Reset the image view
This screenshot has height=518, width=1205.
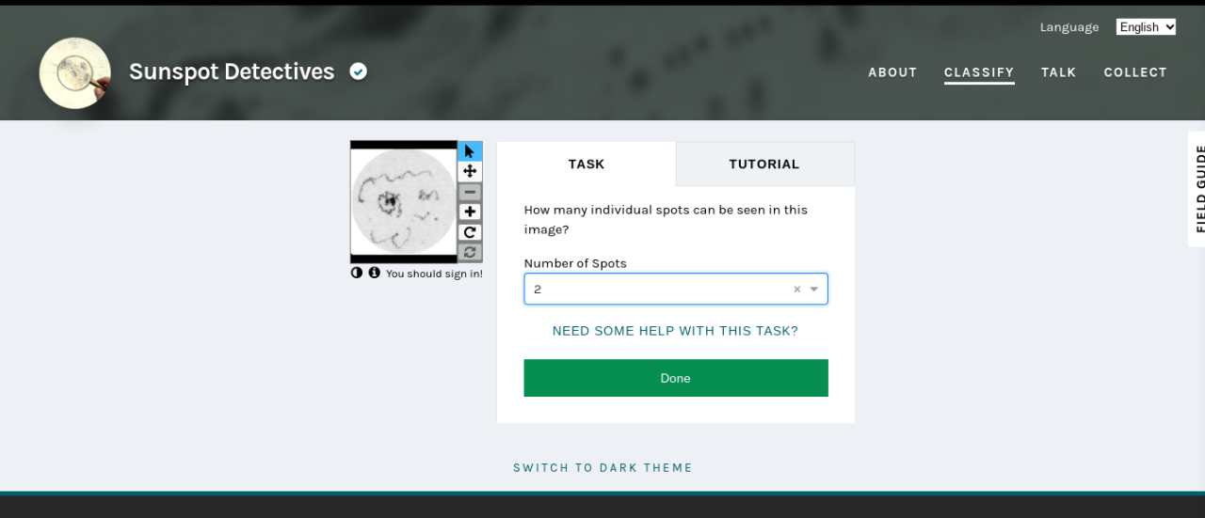470,252
